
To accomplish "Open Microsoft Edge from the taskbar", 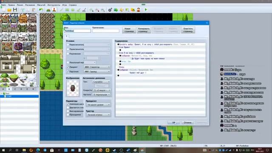I will point(38,150).
